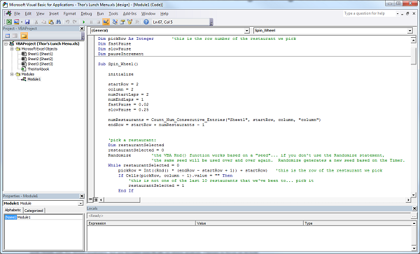Image resolution: width=420 pixels, height=254 pixels.
Task: Click the code window scroll down arrow
Action: point(413,195)
